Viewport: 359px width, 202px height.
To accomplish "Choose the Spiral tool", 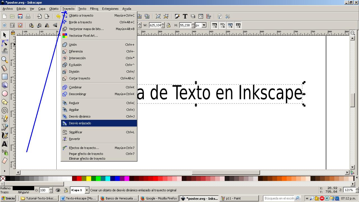I will [4, 110].
